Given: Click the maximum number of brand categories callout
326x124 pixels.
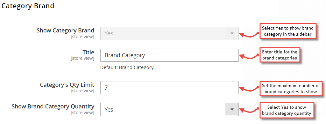Looking at the screenshot, I should 291,88.
